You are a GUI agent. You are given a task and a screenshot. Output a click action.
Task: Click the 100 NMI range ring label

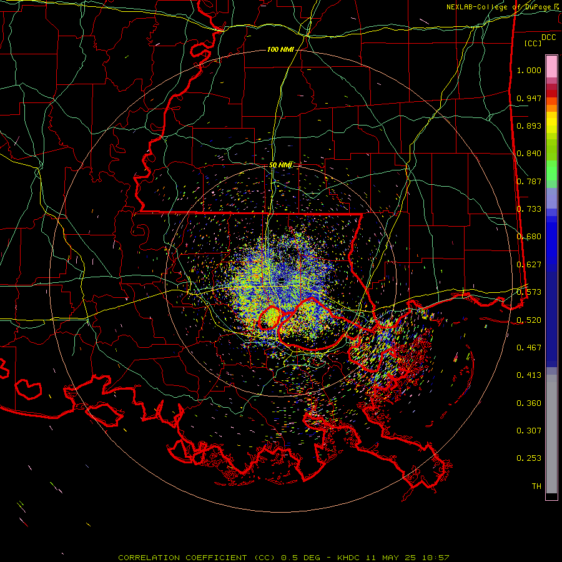[280, 49]
